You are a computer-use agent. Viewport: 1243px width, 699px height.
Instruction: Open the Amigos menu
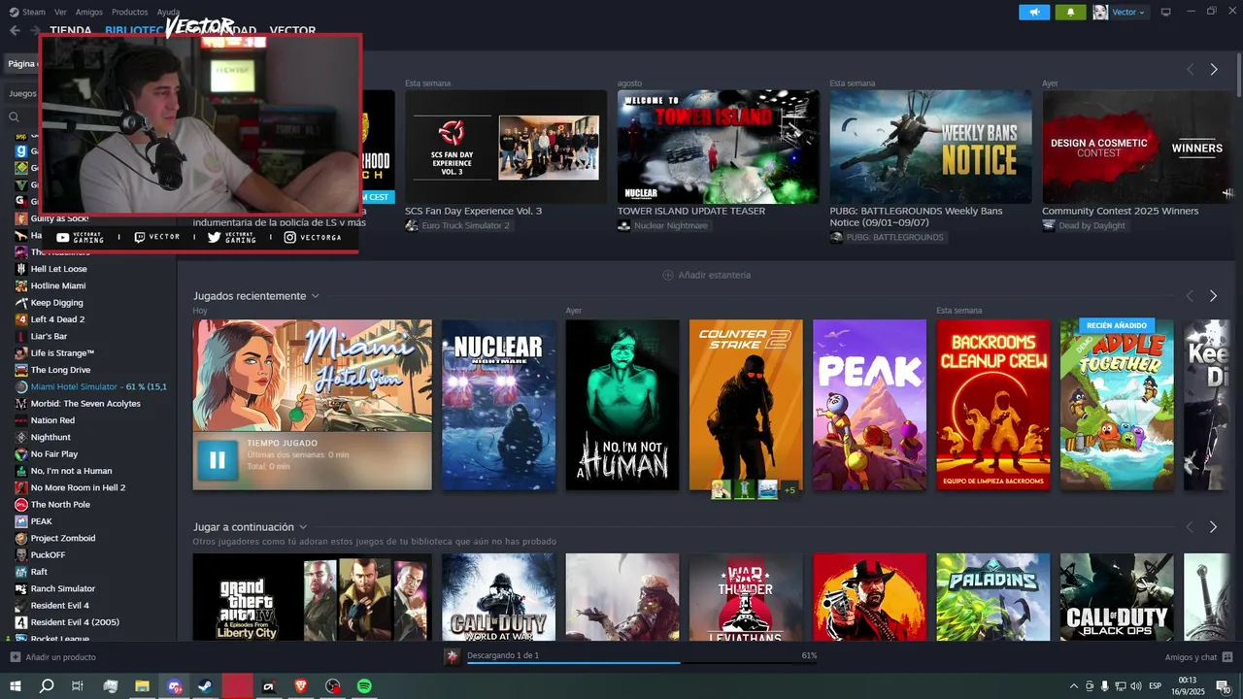tap(89, 12)
